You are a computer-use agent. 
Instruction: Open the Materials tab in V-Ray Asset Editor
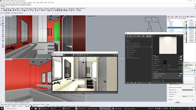(127, 36)
